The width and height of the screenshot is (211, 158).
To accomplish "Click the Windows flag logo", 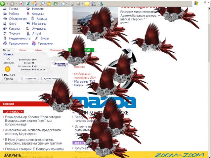I will [196, 3].
